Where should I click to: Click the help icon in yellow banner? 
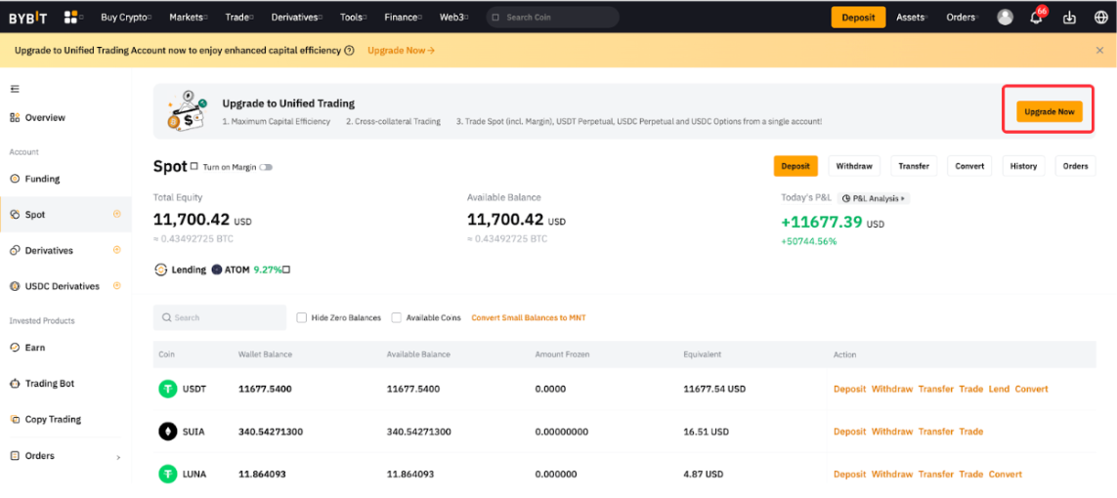tap(349, 50)
